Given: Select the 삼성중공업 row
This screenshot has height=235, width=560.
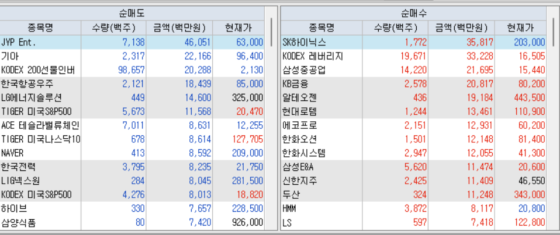Looking at the screenshot, I should 414,70.
